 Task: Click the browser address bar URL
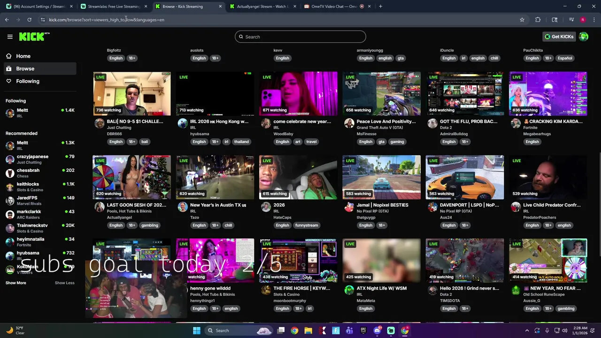point(107,20)
